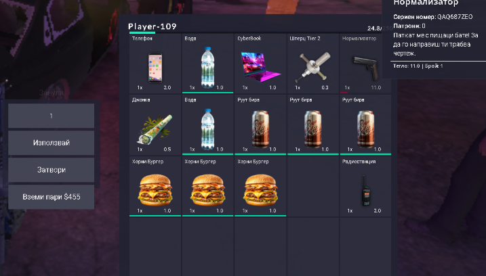Click the CyberBook laptop item

pos(260,64)
